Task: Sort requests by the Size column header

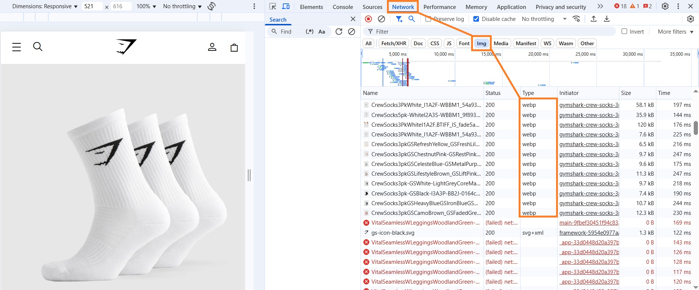Action: (637, 93)
